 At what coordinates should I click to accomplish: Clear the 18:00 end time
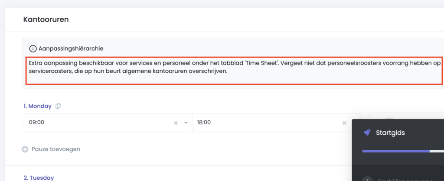(x=344, y=123)
